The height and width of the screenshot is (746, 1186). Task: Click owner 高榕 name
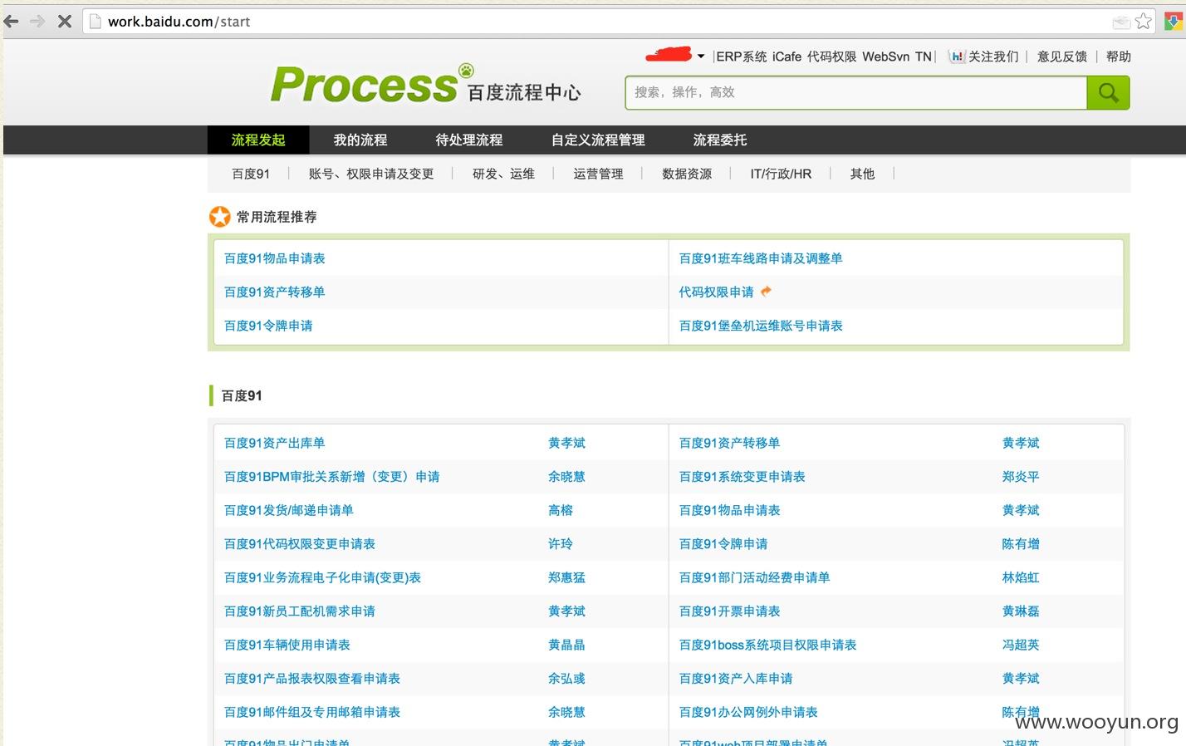(561, 510)
